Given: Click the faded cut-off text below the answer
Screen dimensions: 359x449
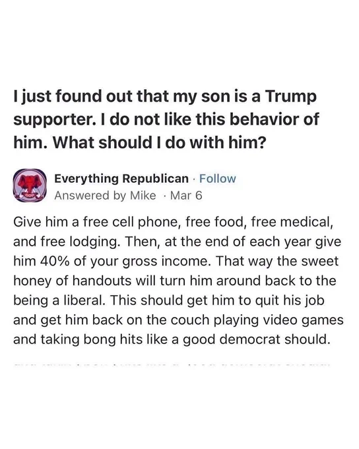Looking at the screenshot, I should (172, 364).
